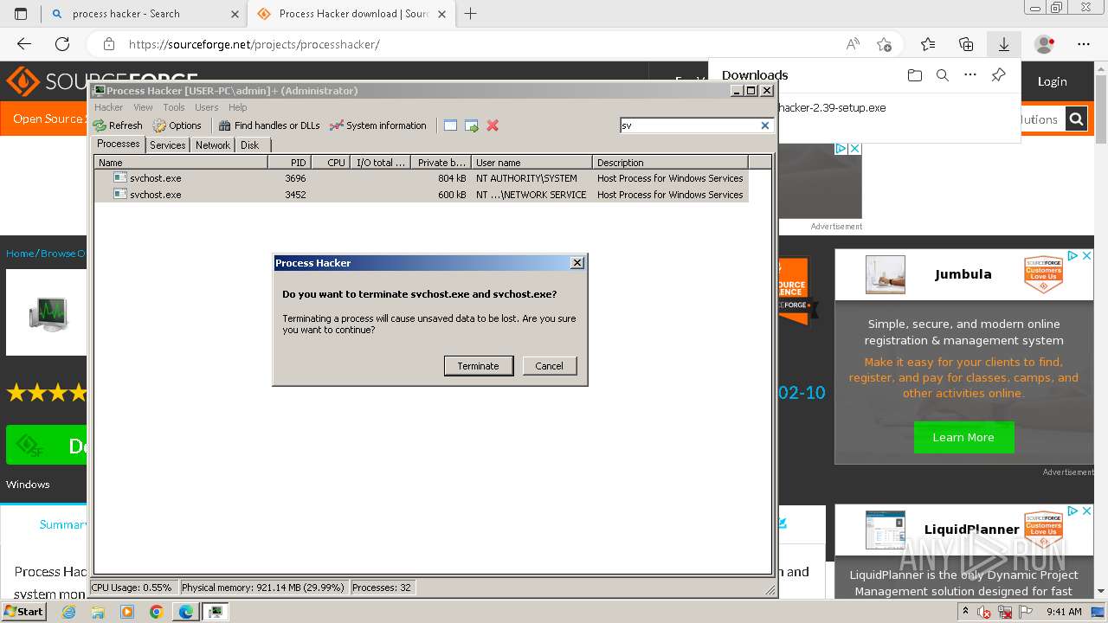Go back in the browser
Image resolution: width=1108 pixels, height=623 pixels.
[24, 44]
